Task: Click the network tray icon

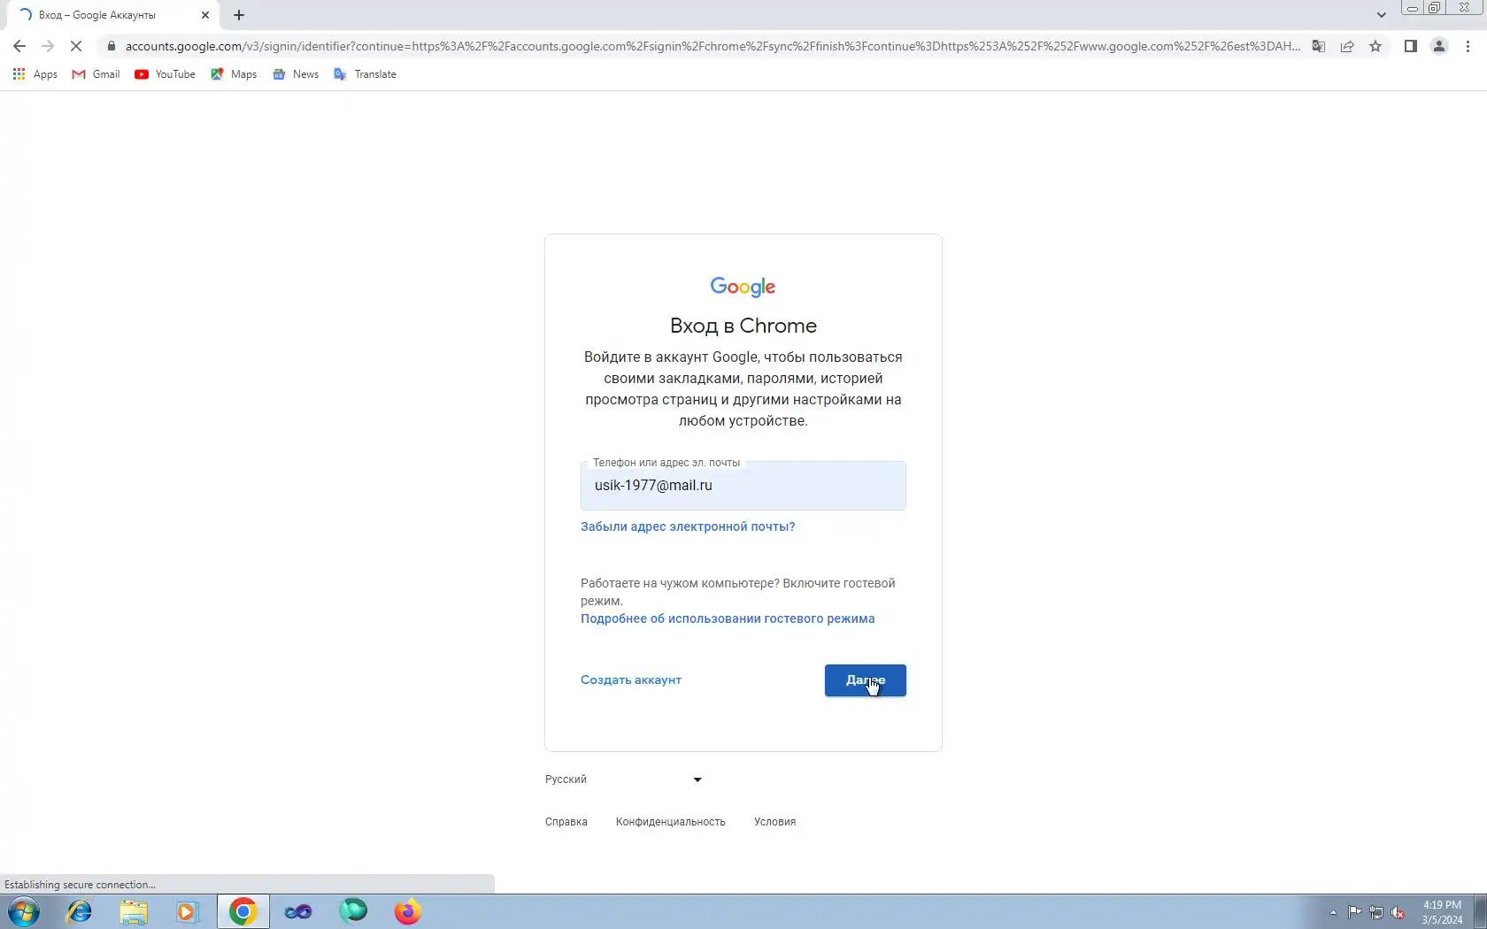Action: point(1376,912)
